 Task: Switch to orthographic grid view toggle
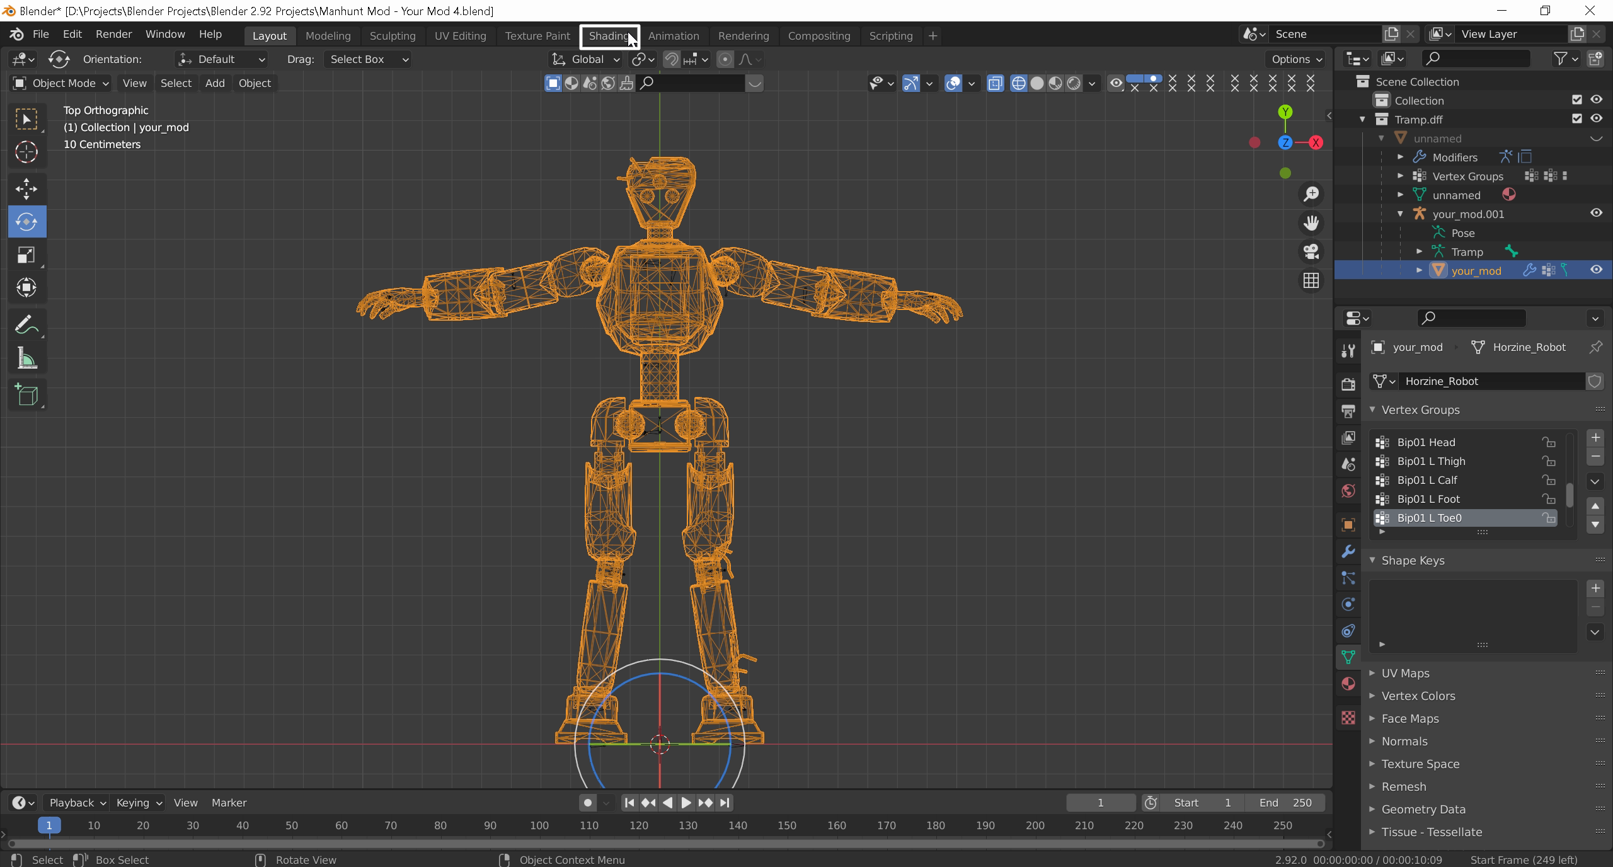[1311, 280]
